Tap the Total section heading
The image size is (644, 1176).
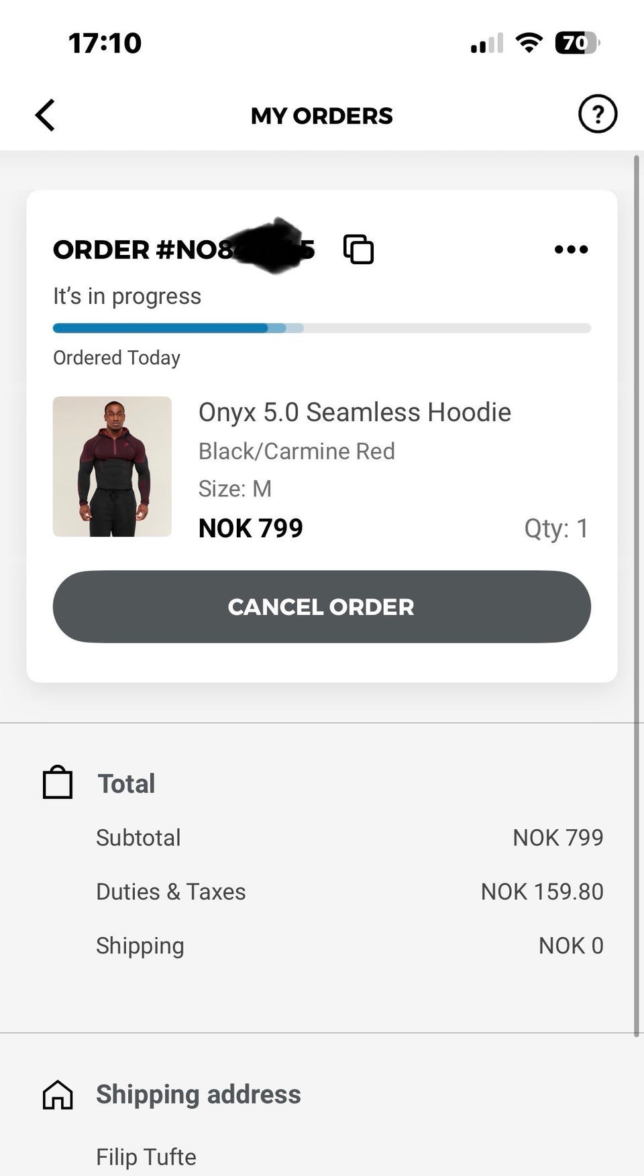point(126,784)
